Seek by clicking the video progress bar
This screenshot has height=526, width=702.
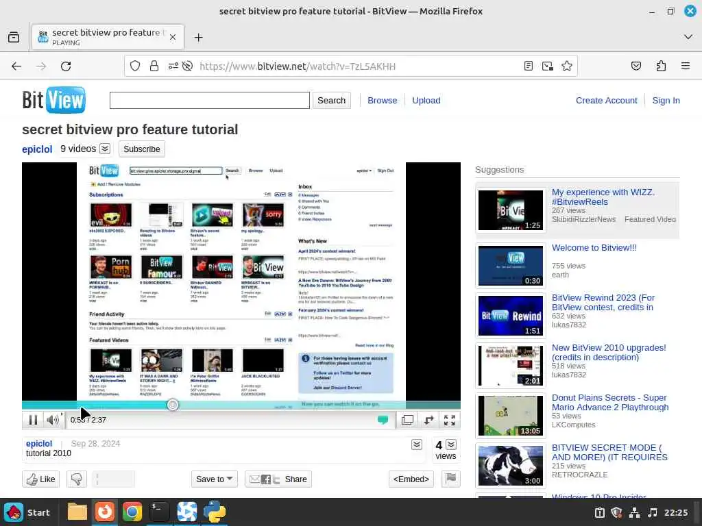(241, 405)
